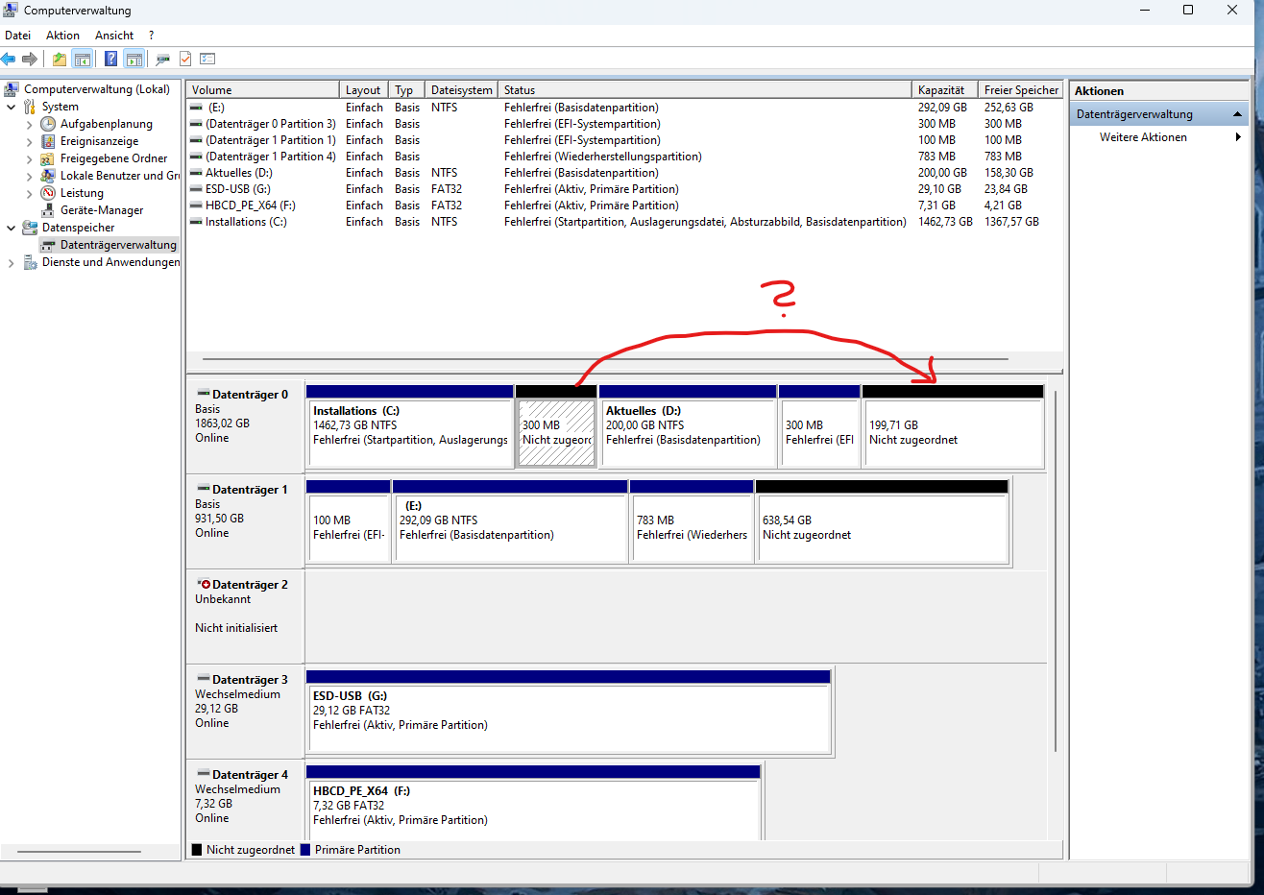This screenshot has height=895, width=1264.
Task: Click the drive icon of Installations (C:) row
Action: [x=196, y=222]
